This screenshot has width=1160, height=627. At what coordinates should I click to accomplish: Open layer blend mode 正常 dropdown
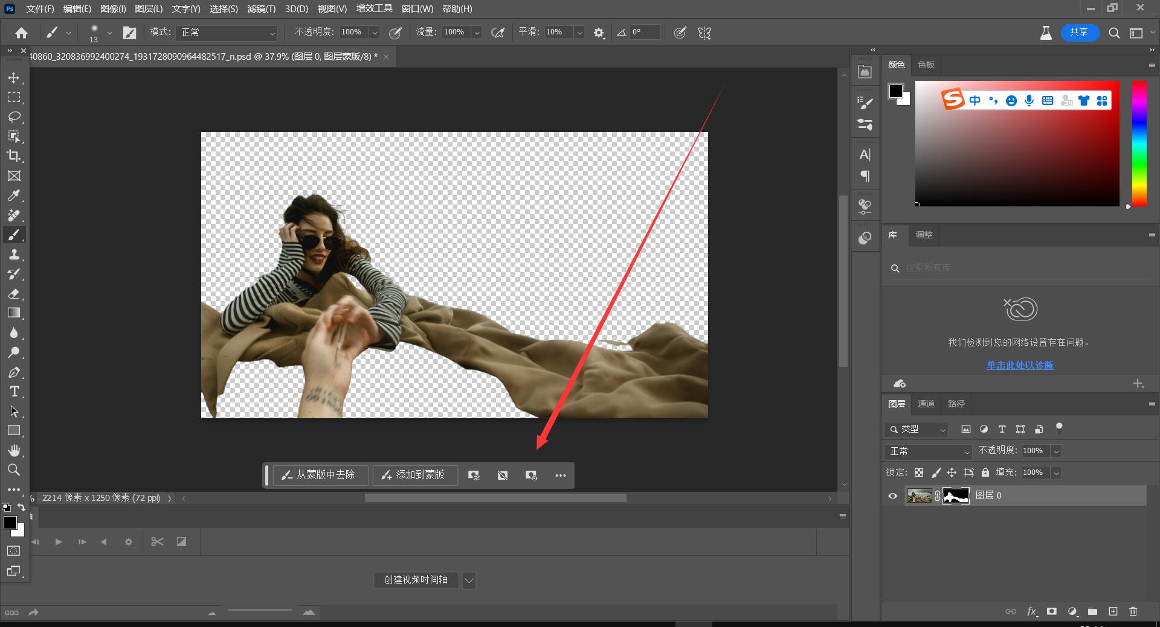[x=928, y=451]
